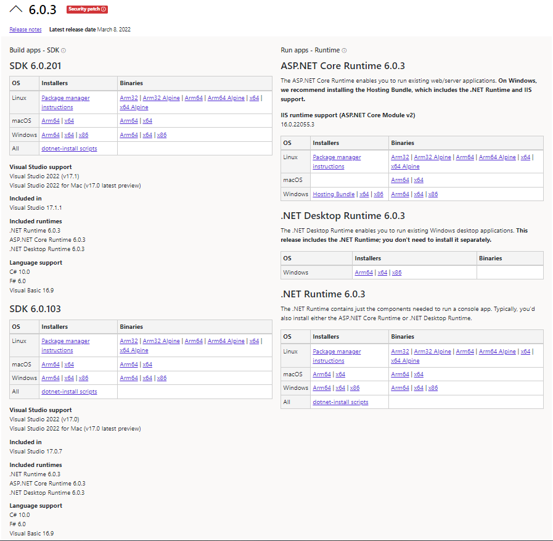This screenshot has width=553, height=541.
Task: Download SDK 6.0.201 Linux Arm32 Alpine binary
Action: [x=161, y=98]
